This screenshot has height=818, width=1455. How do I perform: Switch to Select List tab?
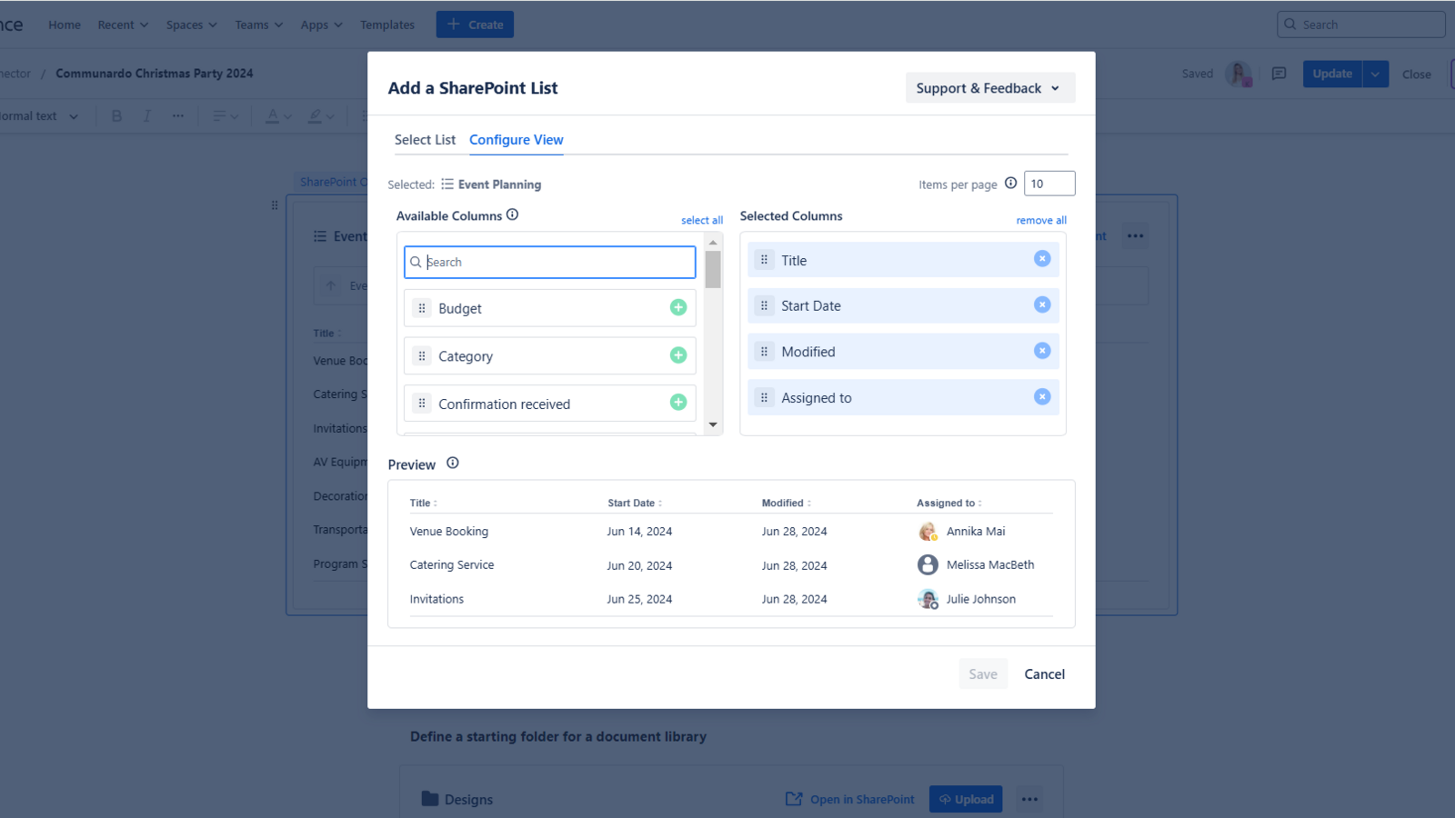[x=425, y=140]
